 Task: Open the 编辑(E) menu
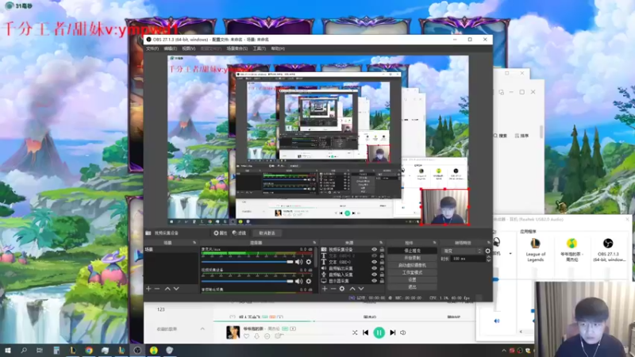(x=170, y=48)
